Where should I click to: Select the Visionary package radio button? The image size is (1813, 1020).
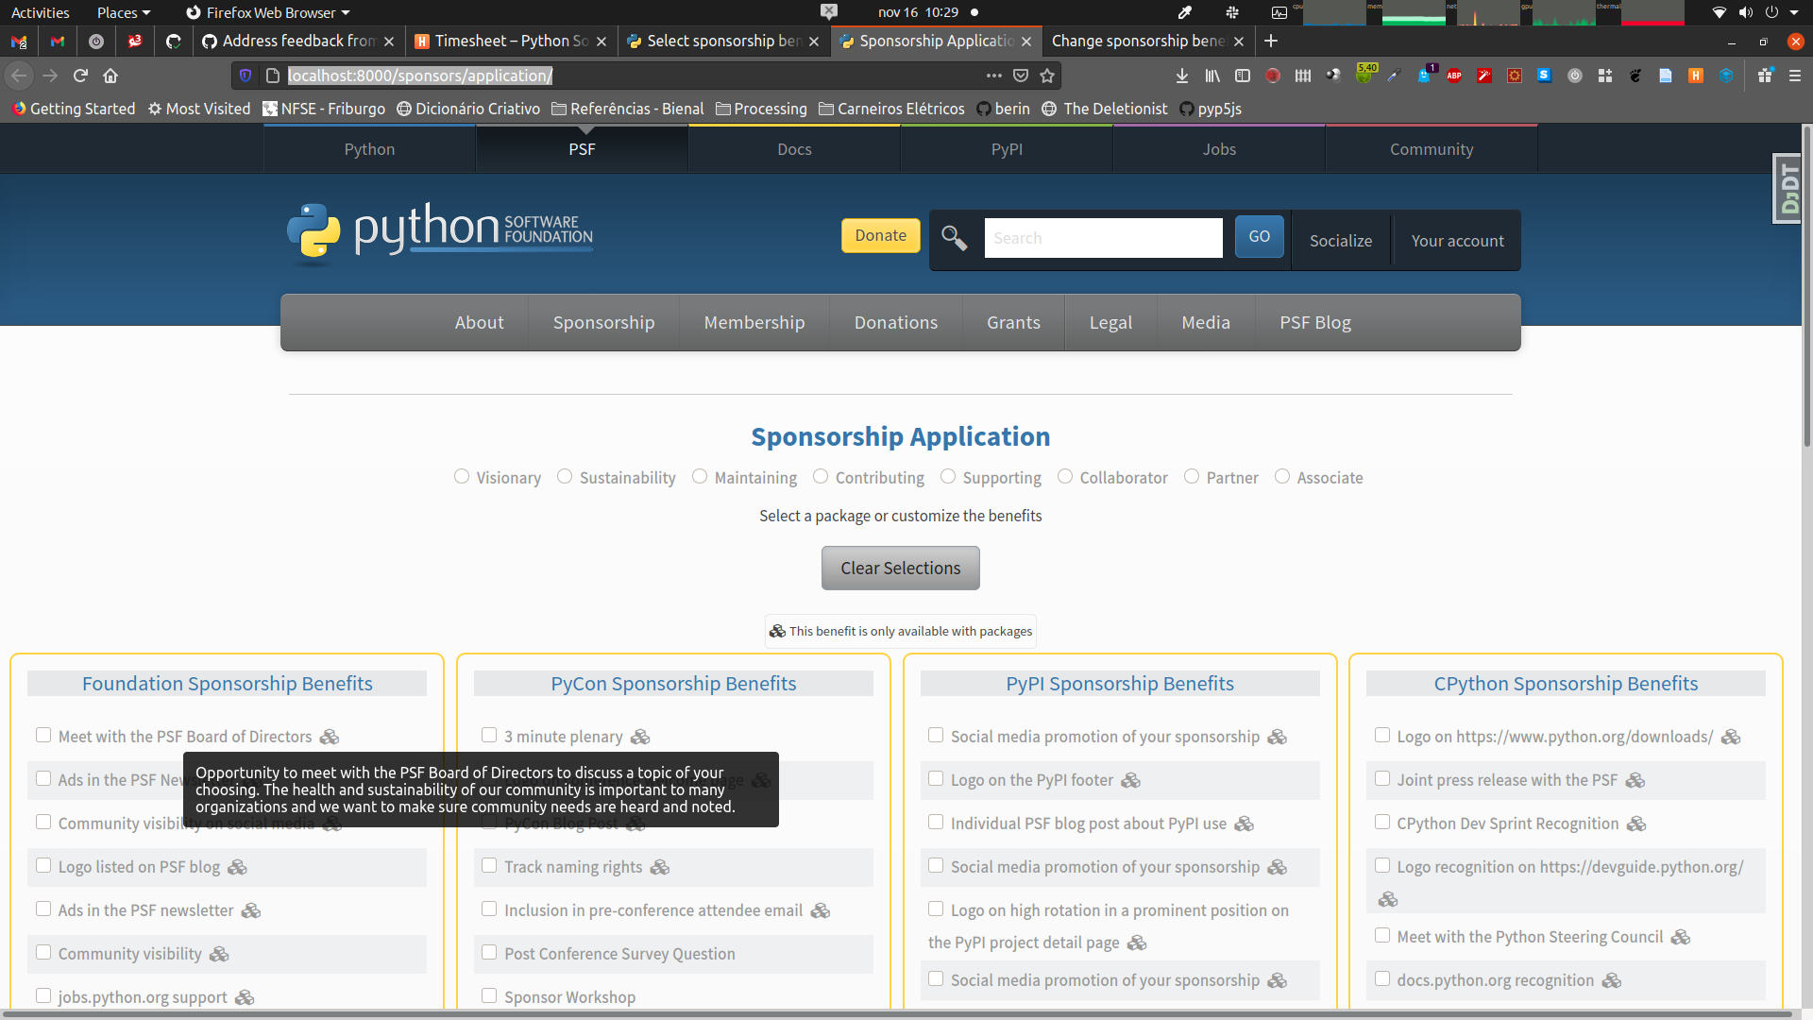[462, 477]
